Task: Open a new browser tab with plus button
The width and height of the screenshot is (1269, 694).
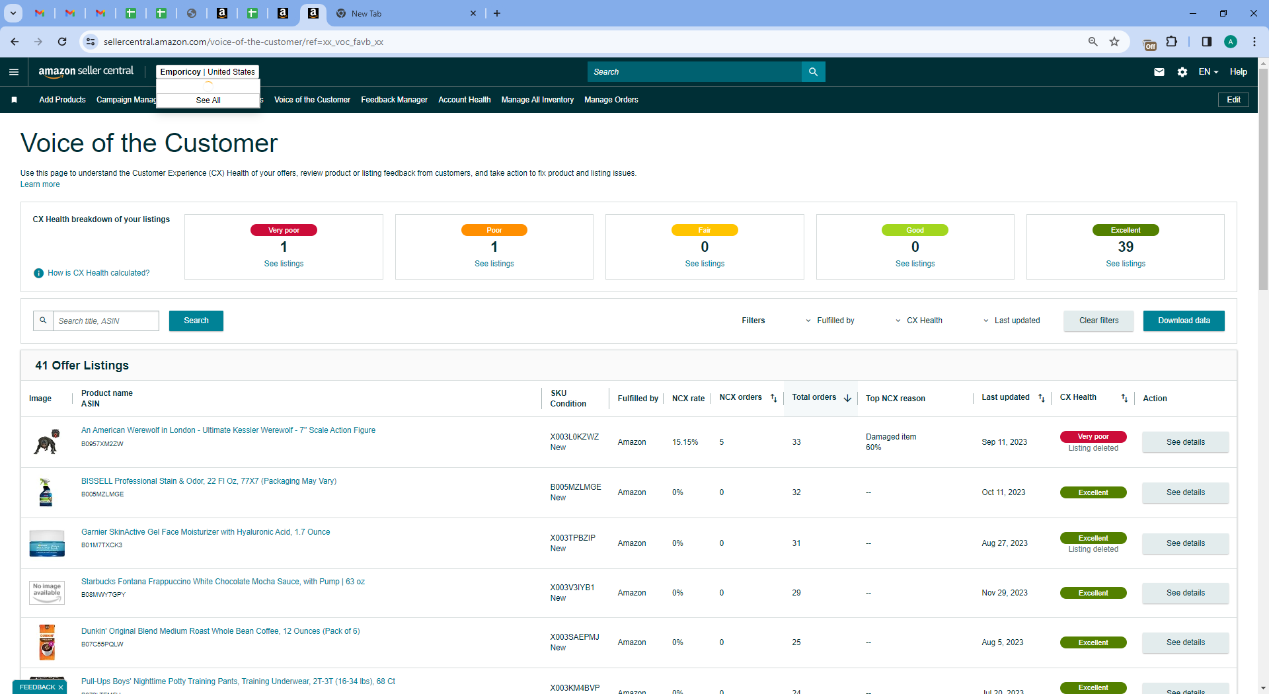Action: click(x=497, y=13)
